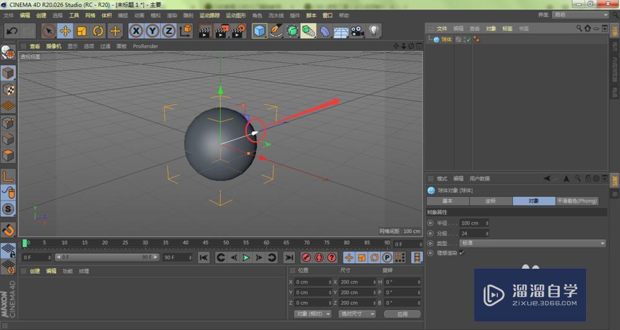Open the 界面 layout dropdown
620x330 pixels.
pyautogui.click(x=580, y=15)
